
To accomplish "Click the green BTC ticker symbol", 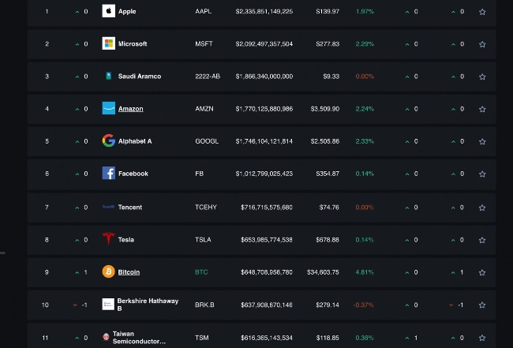I will pos(201,272).
